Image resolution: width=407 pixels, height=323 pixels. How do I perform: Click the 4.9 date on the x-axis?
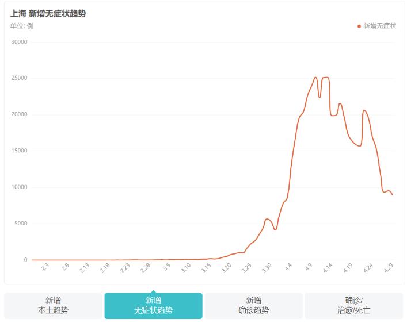coord(308,267)
